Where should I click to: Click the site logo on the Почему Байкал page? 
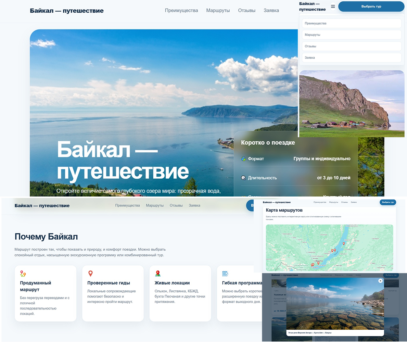[x=42, y=205]
